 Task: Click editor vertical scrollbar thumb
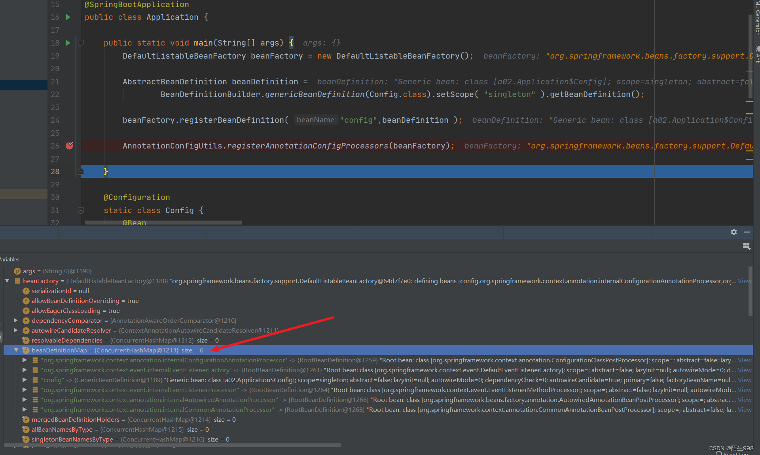click(750, 56)
